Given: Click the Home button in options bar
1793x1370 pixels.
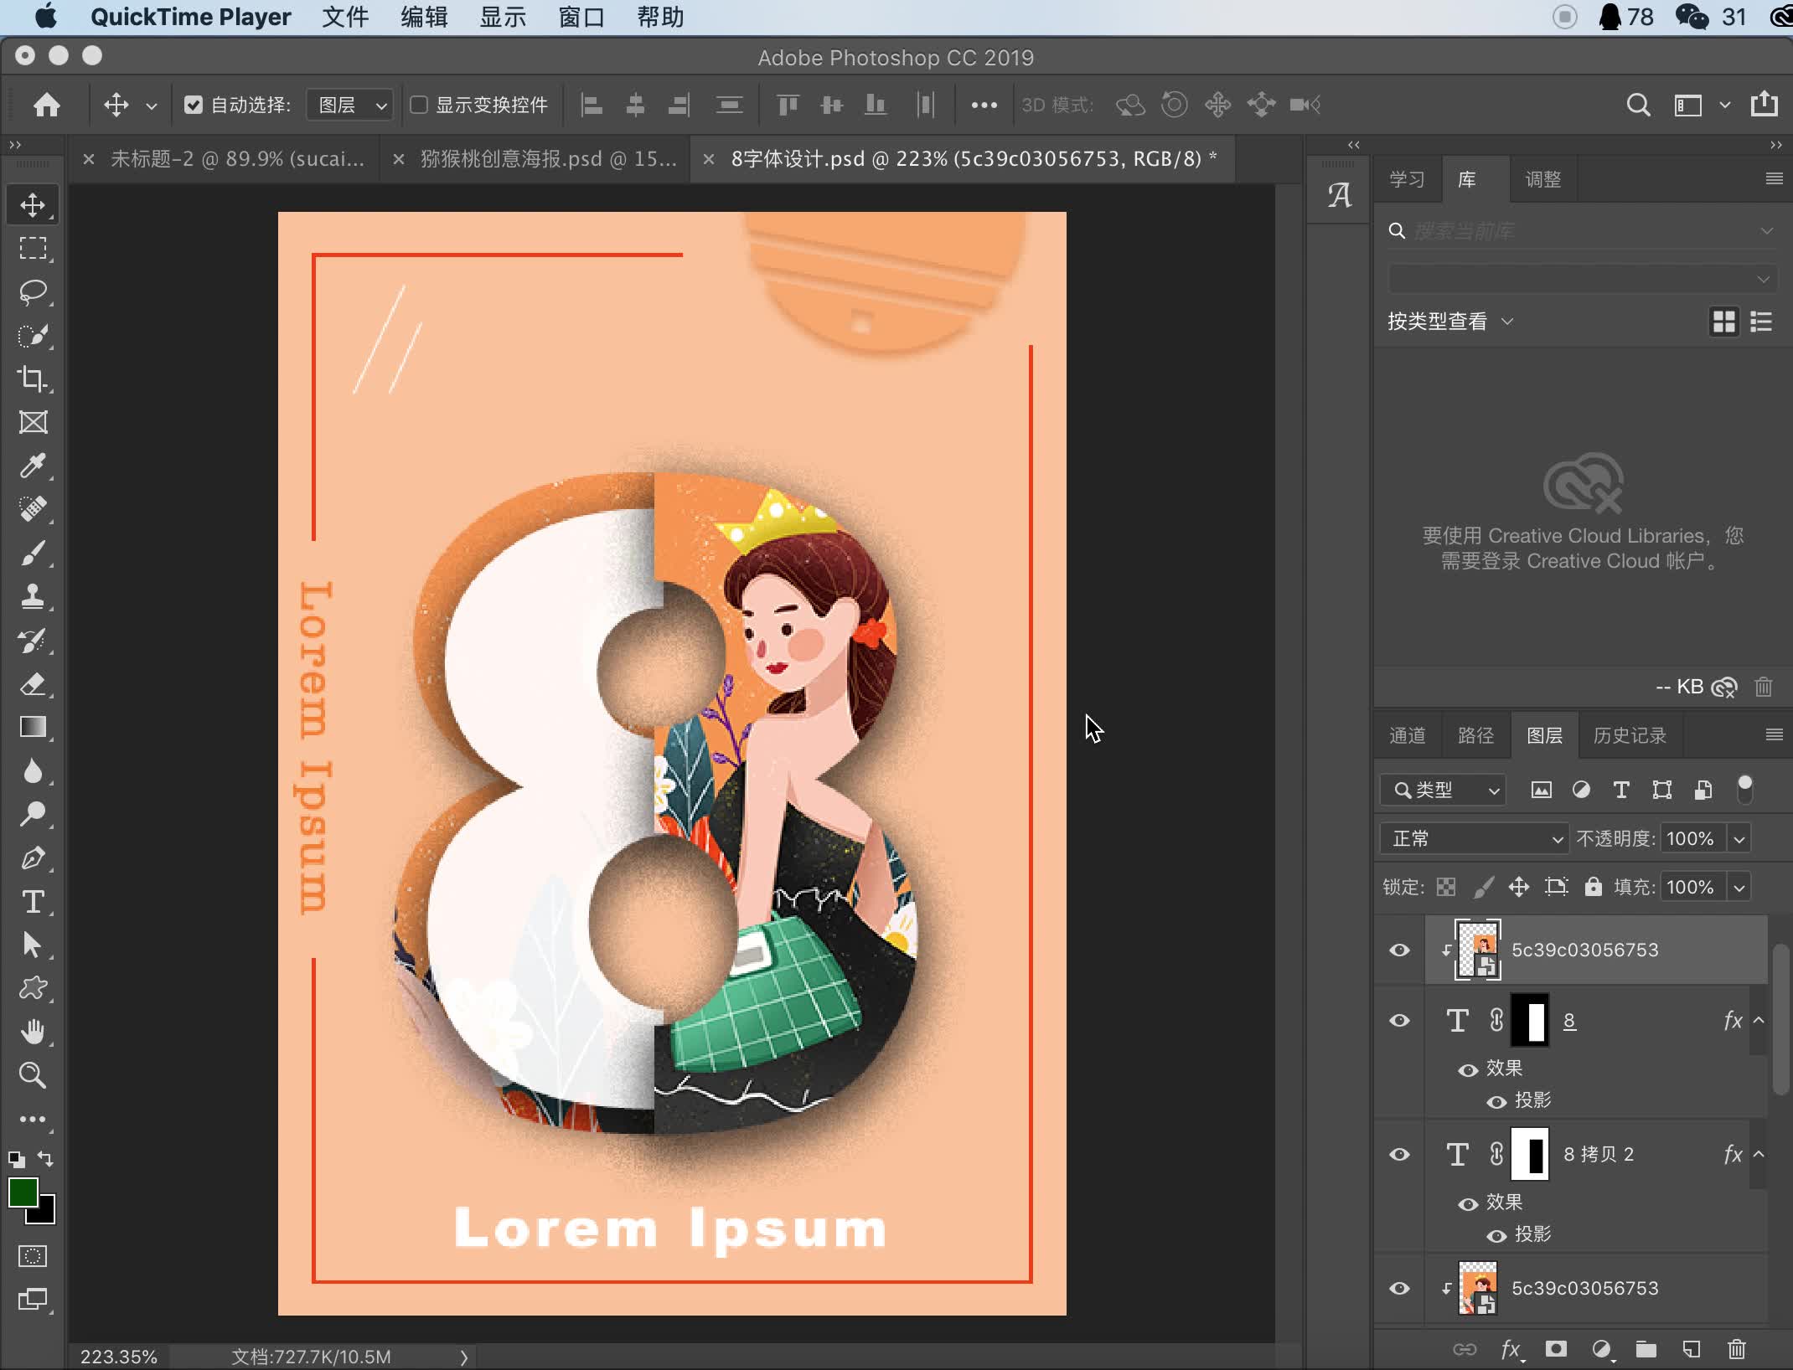Looking at the screenshot, I should pyautogui.click(x=47, y=105).
